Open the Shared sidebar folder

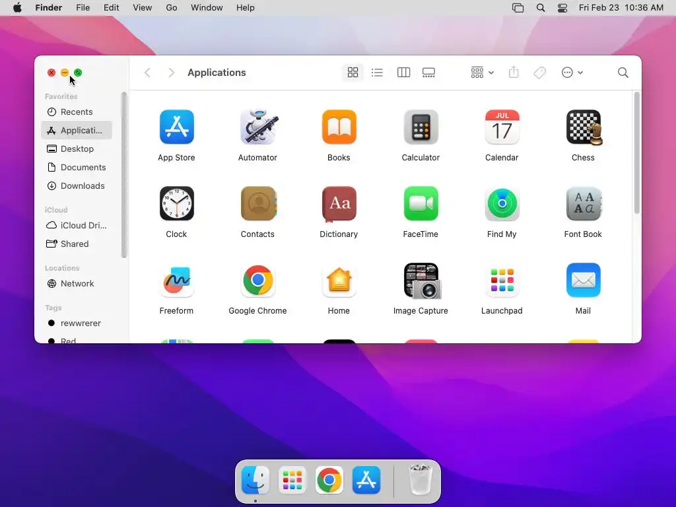(77, 244)
